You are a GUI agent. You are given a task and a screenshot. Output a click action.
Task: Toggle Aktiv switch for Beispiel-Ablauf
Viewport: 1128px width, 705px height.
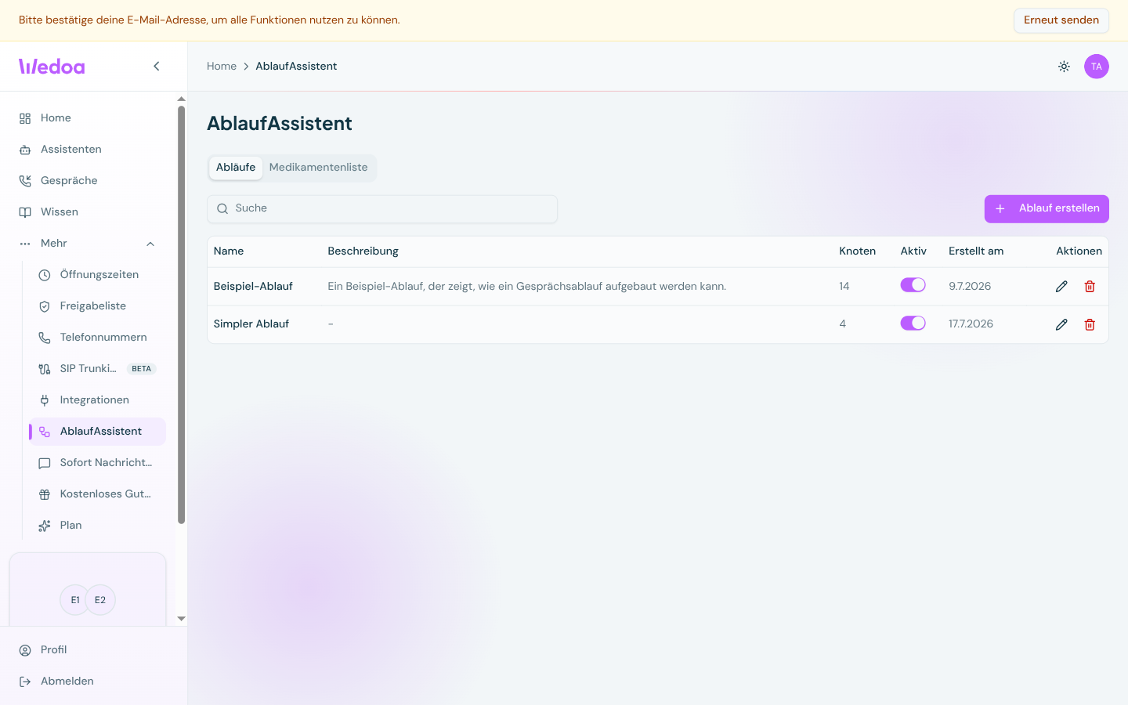click(x=913, y=285)
